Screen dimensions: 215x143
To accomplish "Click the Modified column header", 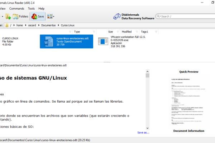I will point(127,32).
